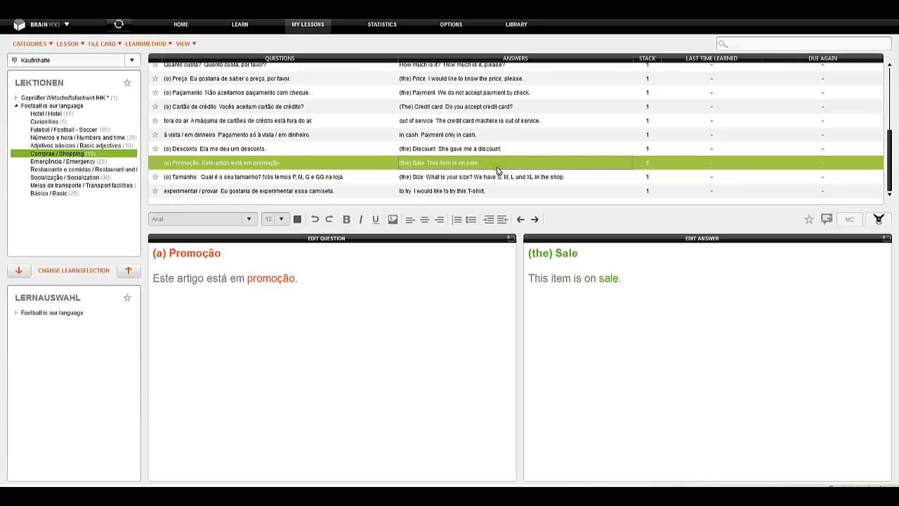Viewport: 899px width, 506px height.
Task: Click the up arrow beside Change Learnselection
Action: pyautogui.click(x=129, y=271)
